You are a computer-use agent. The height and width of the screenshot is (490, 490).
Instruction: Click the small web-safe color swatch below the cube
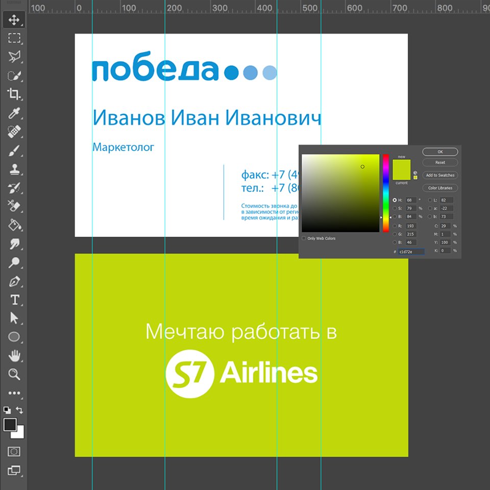[x=415, y=178]
